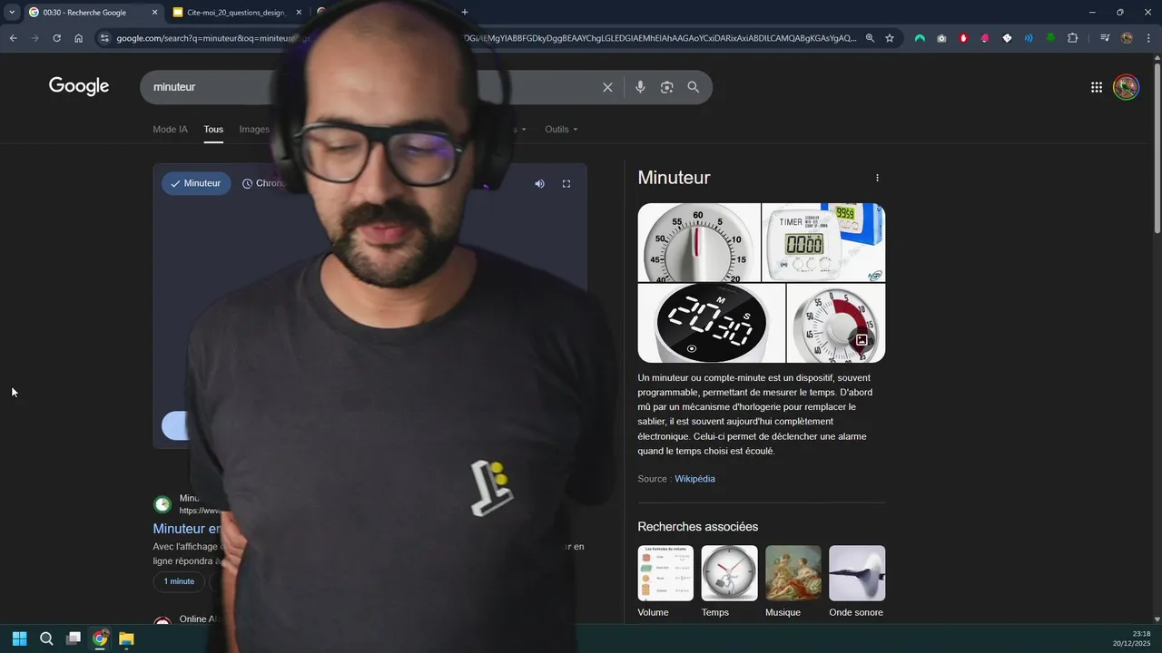Open more options for Minuteur panel
Viewport: 1162px width, 653px height.
click(877, 178)
